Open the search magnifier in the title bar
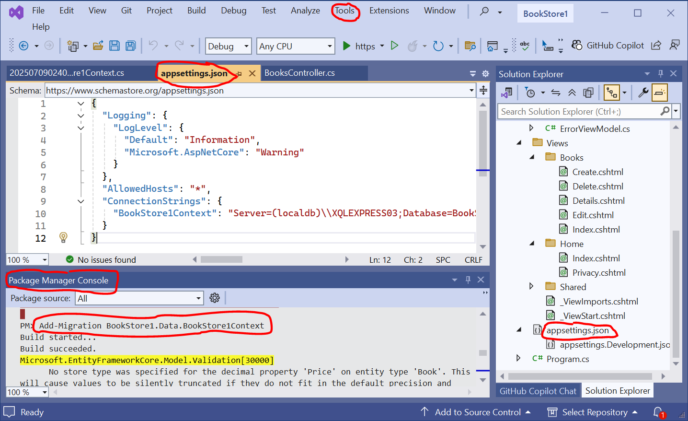The height and width of the screenshot is (421, 688). pyautogui.click(x=484, y=11)
